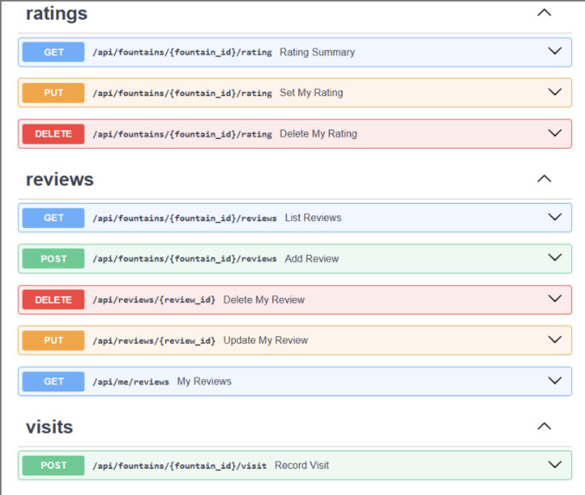Click the My Reviews description text
Screen dimensions: 585x495
pyautogui.click(x=204, y=381)
